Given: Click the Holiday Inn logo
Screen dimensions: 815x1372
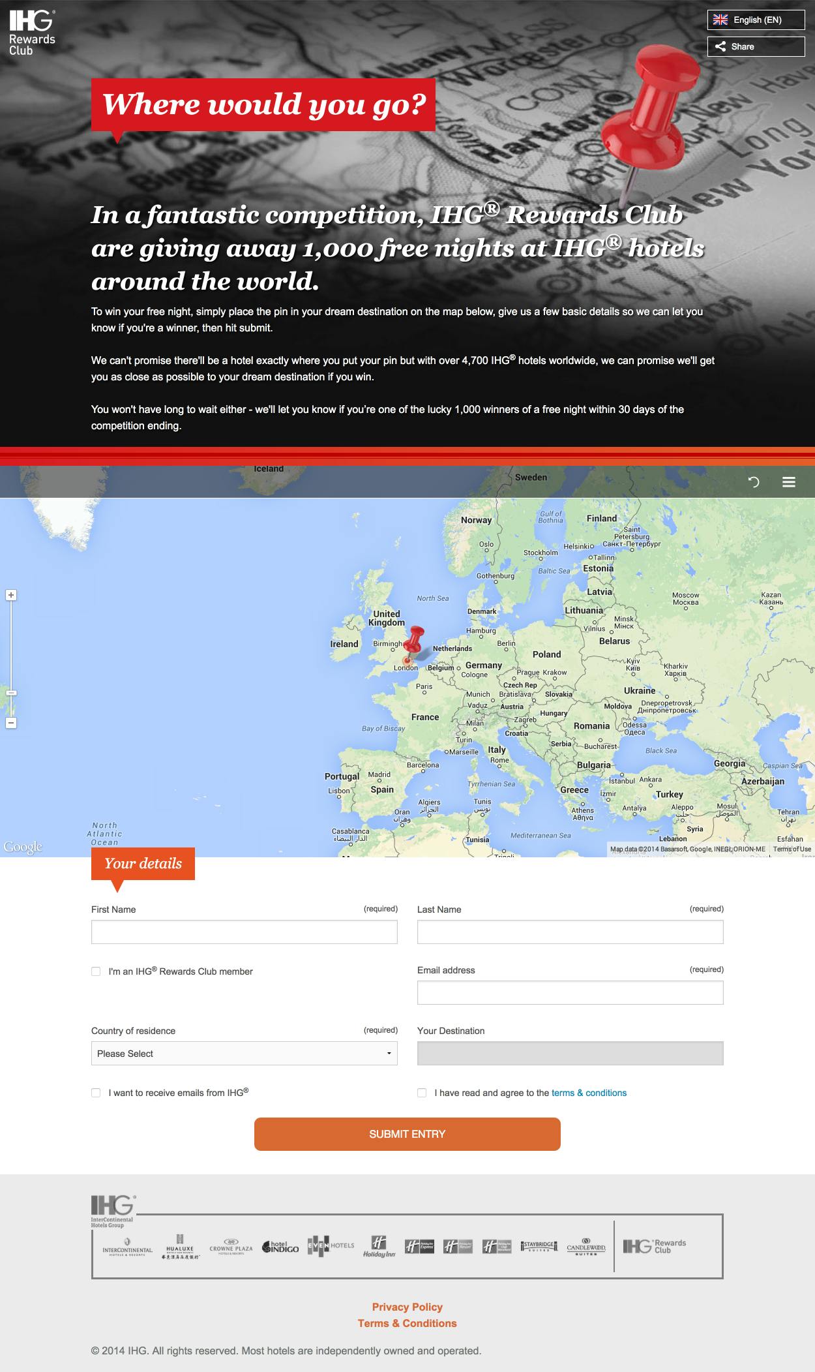Looking at the screenshot, I should click(379, 1246).
